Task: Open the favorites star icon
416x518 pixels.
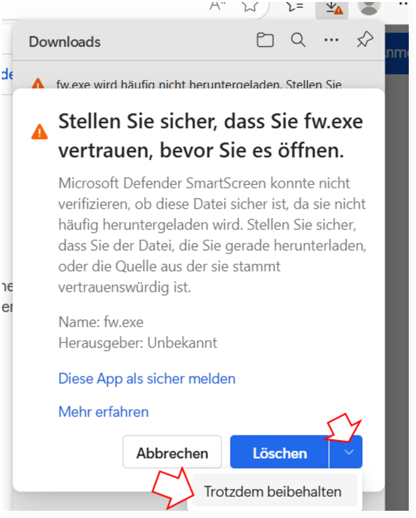Action: coord(250,6)
